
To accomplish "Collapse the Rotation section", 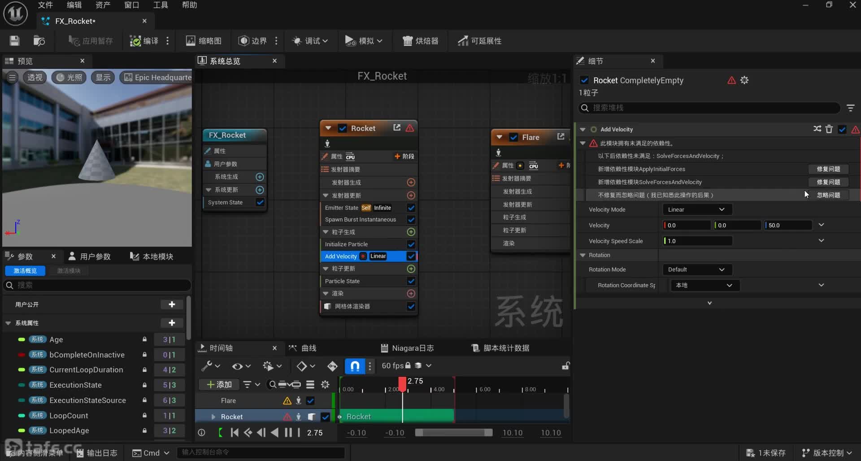I will pyautogui.click(x=583, y=255).
